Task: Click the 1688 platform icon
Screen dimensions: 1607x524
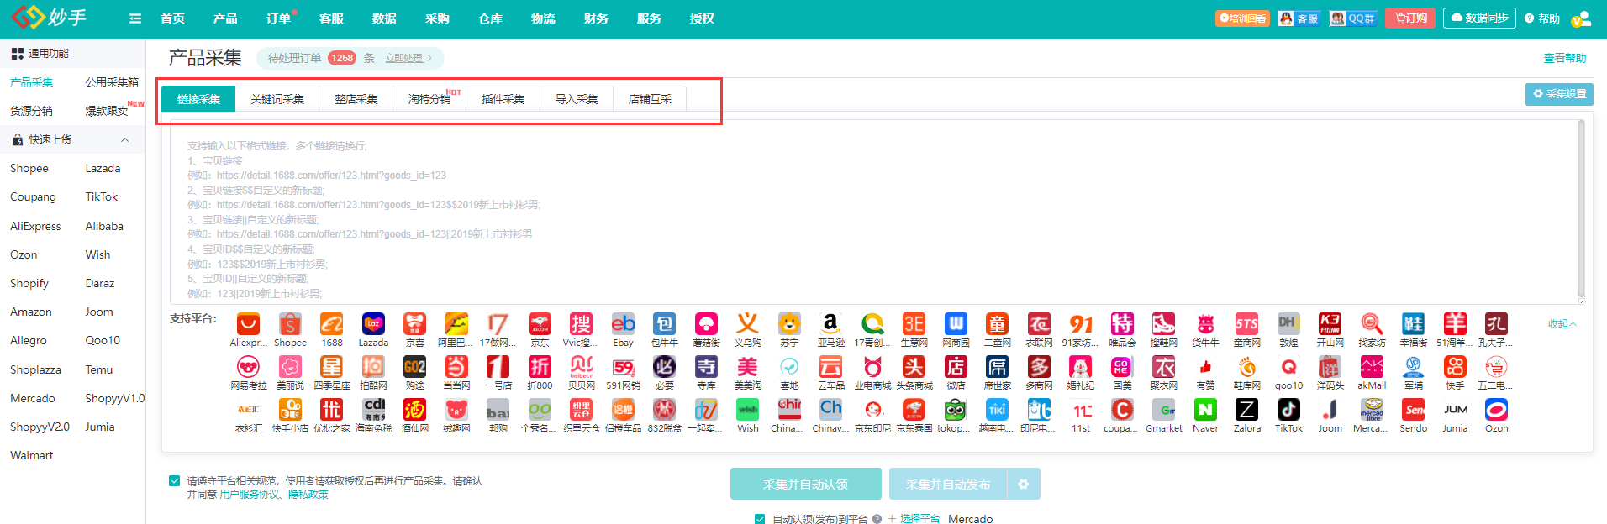Action: tap(332, 324)
